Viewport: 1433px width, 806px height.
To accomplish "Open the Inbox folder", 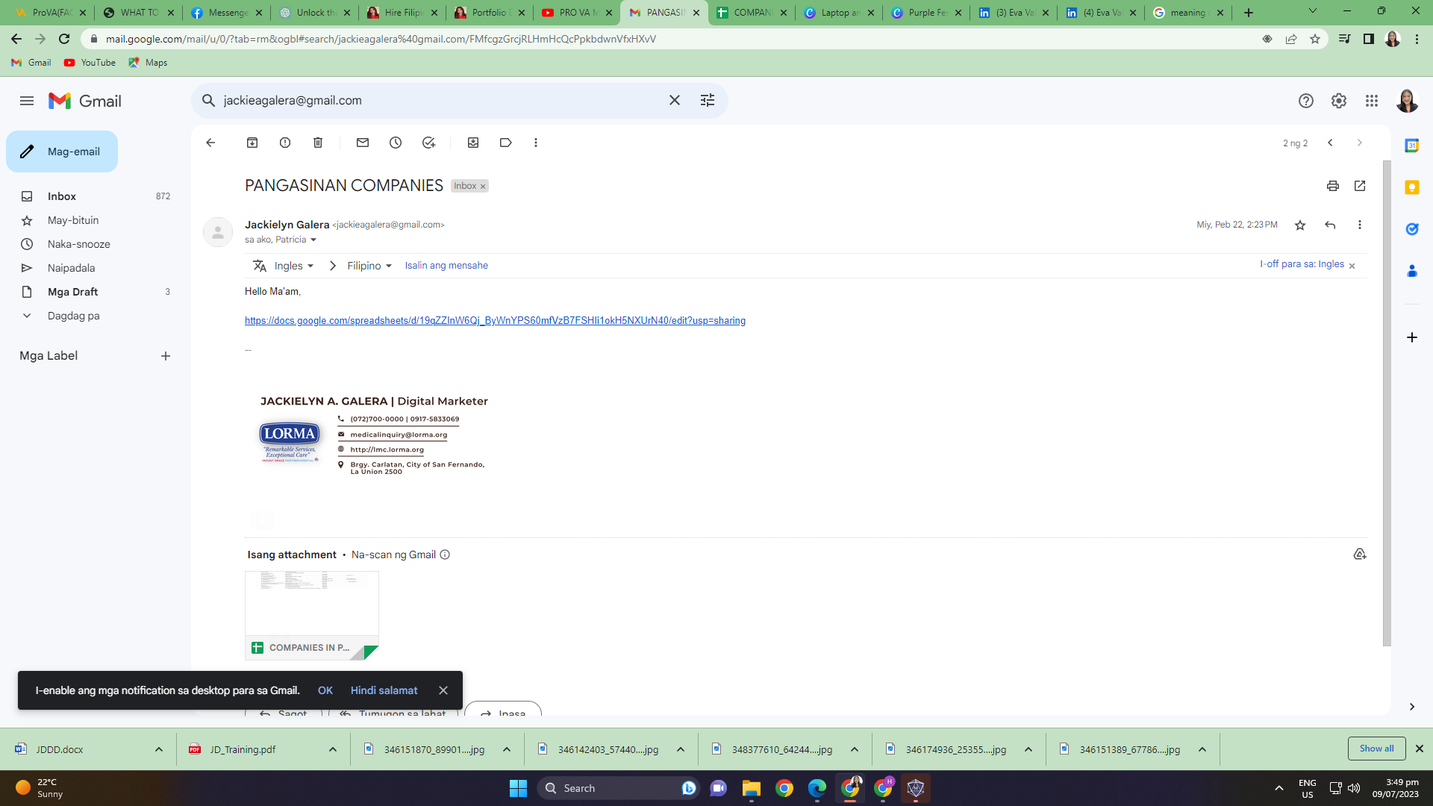I will 62,196.
